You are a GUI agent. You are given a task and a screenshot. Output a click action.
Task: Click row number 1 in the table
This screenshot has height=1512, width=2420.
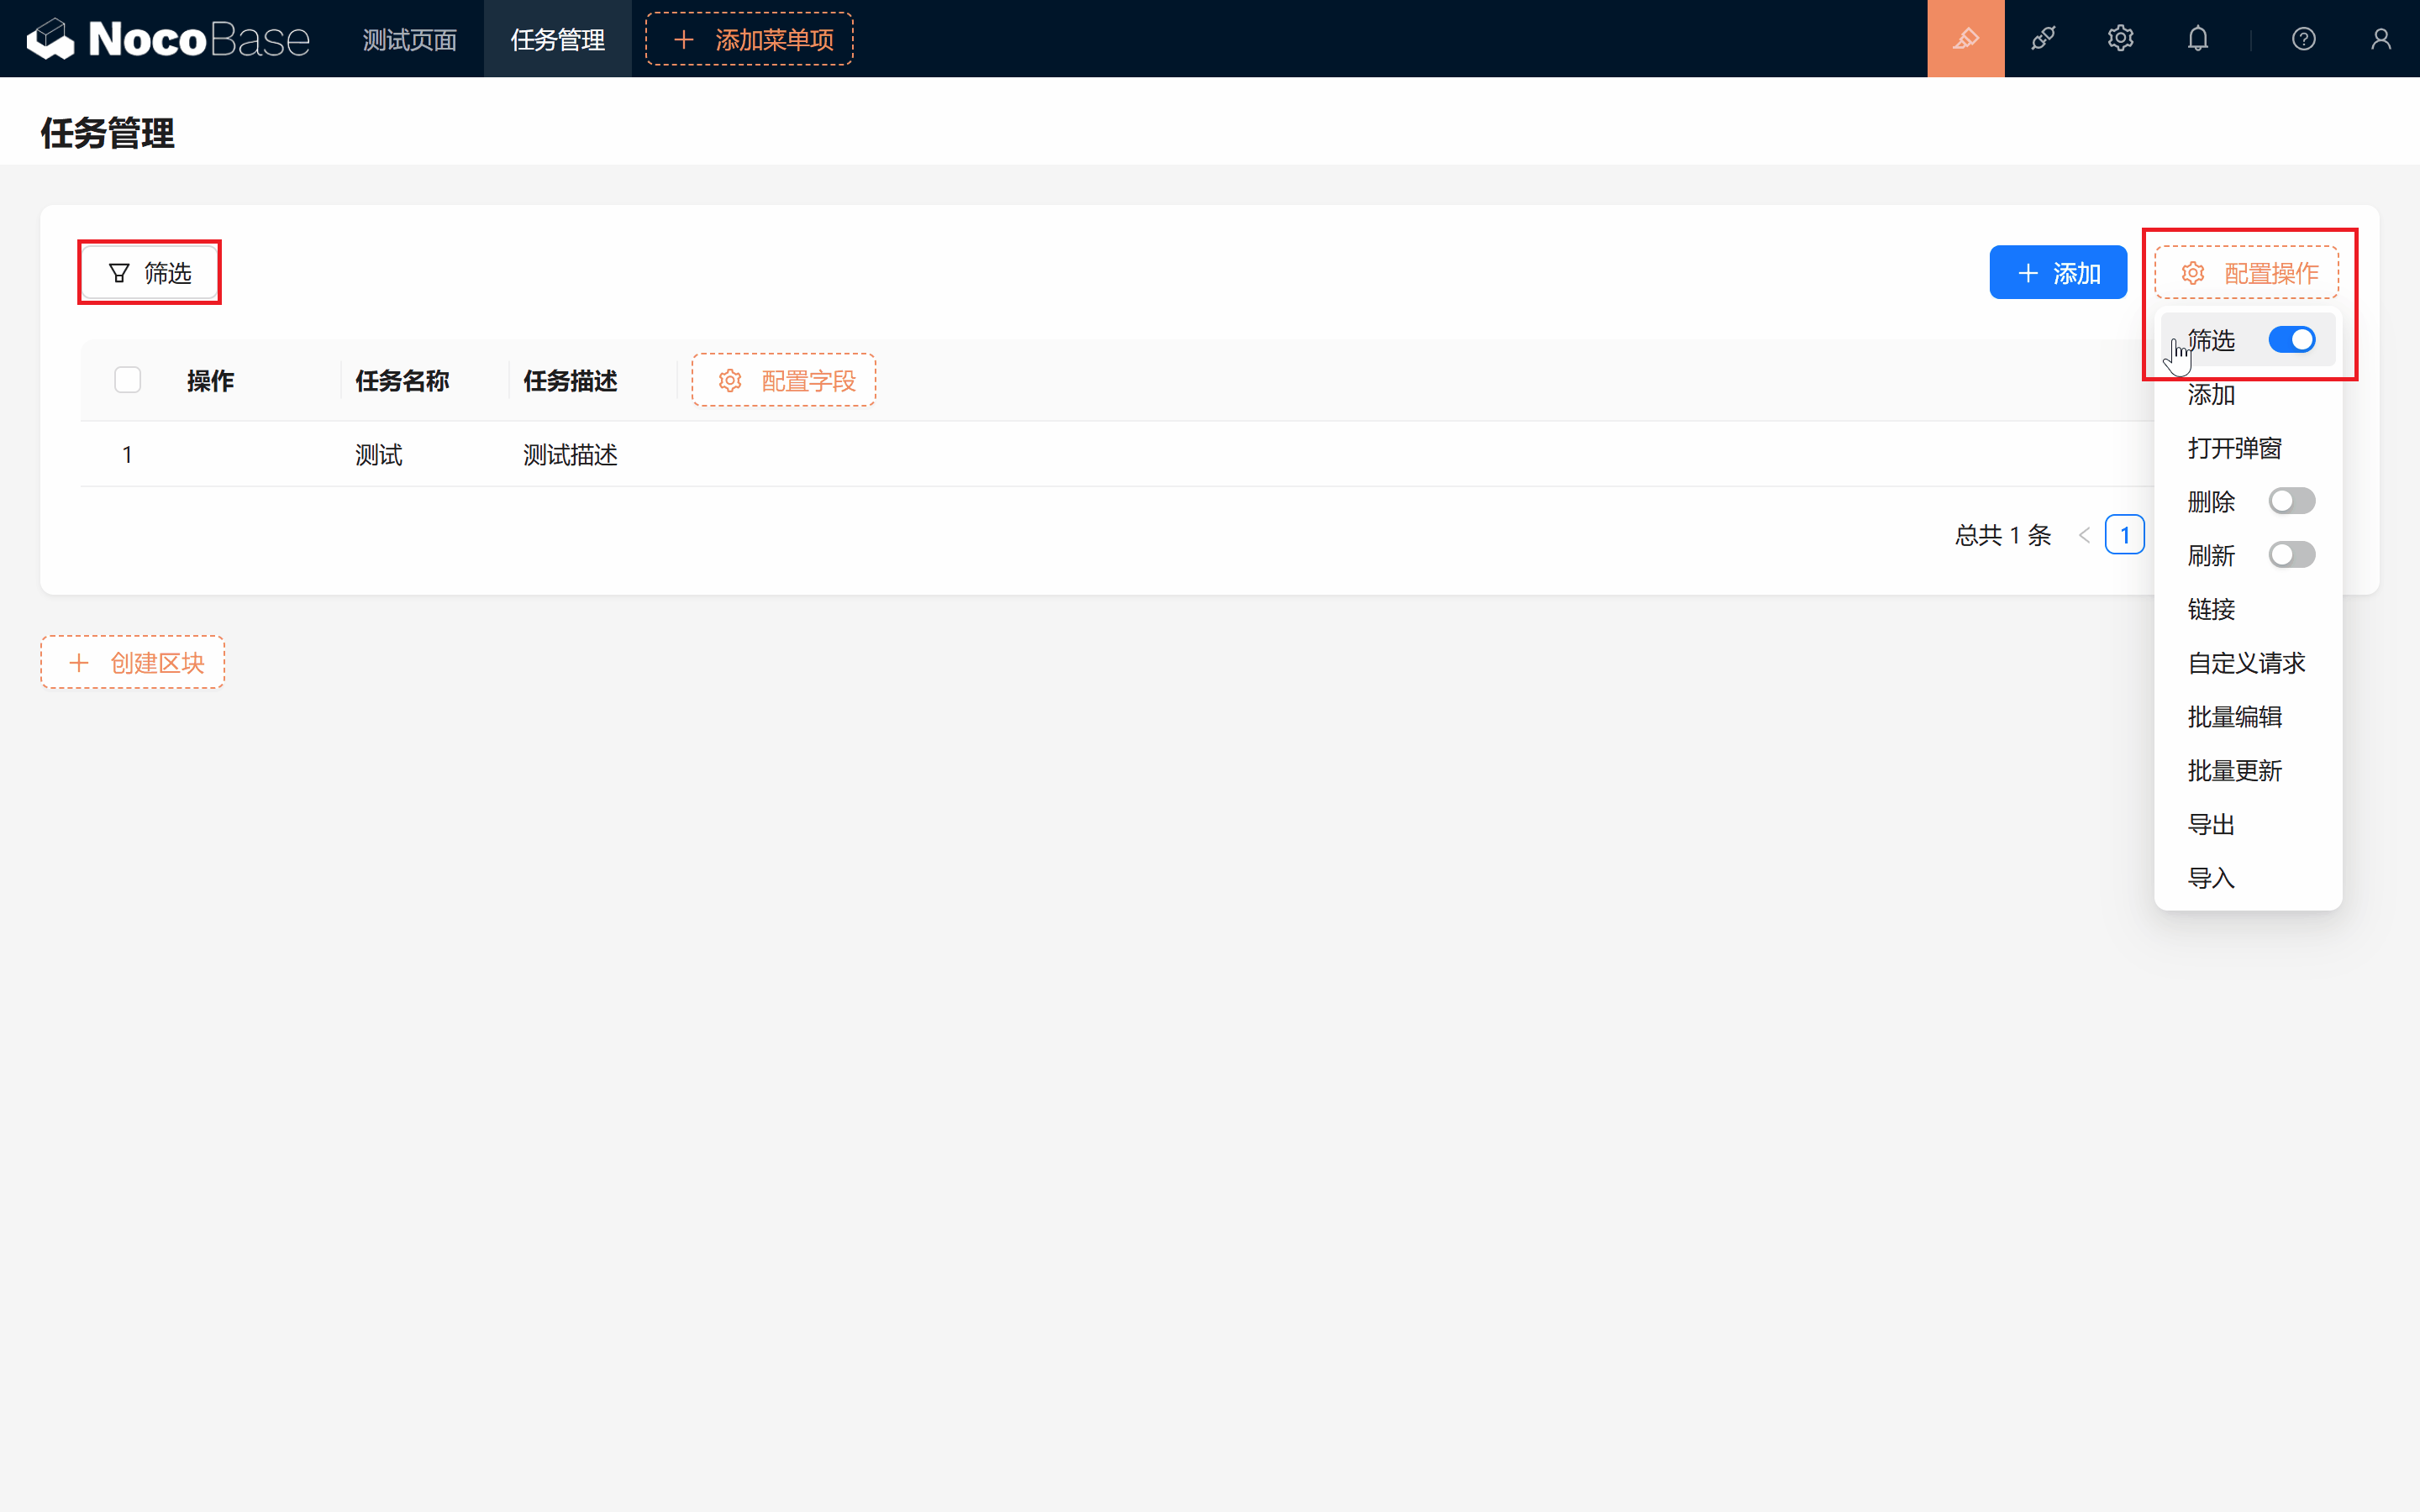coord(127,455)
